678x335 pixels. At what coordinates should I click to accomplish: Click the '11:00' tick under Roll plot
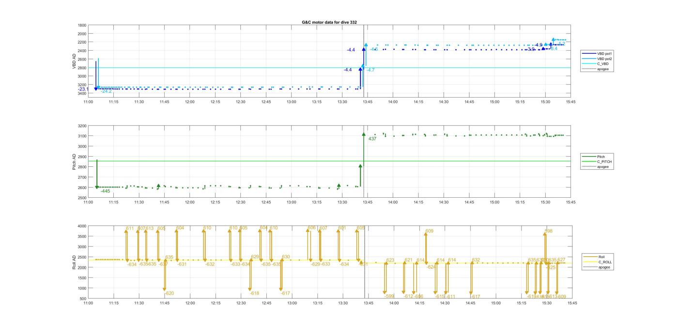(x=88, y=303)
